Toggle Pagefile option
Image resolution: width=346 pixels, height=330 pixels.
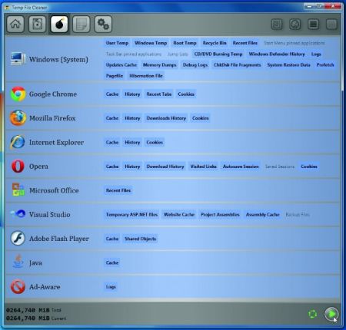[x=115, y=76]
